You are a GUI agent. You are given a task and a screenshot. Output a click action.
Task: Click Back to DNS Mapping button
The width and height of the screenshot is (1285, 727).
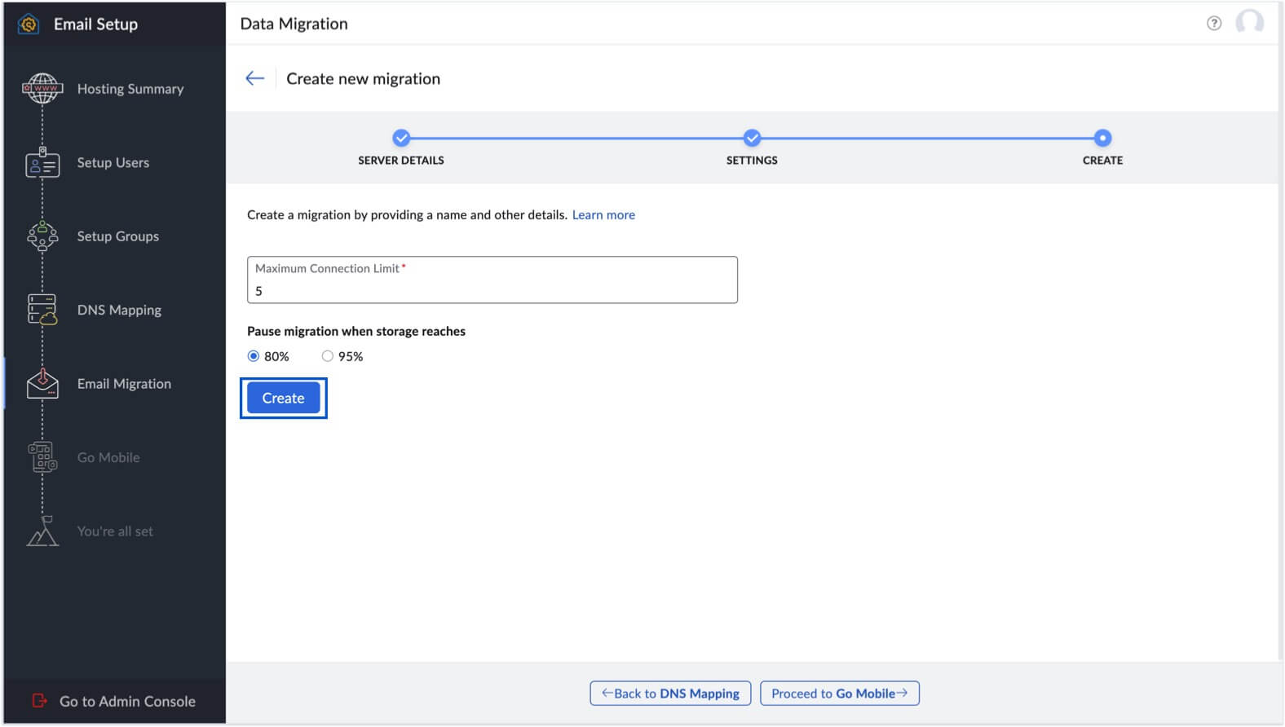click(x=670, y=694)
